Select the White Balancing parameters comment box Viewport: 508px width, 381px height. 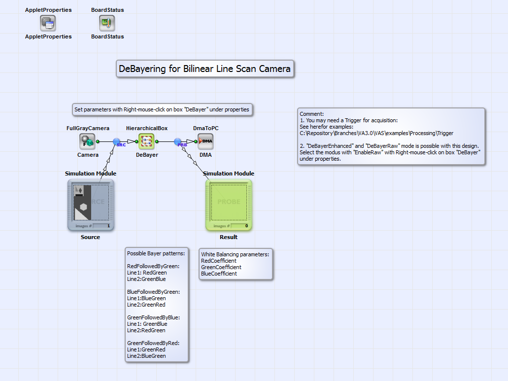pyautogui.click(x=236, y=264)
